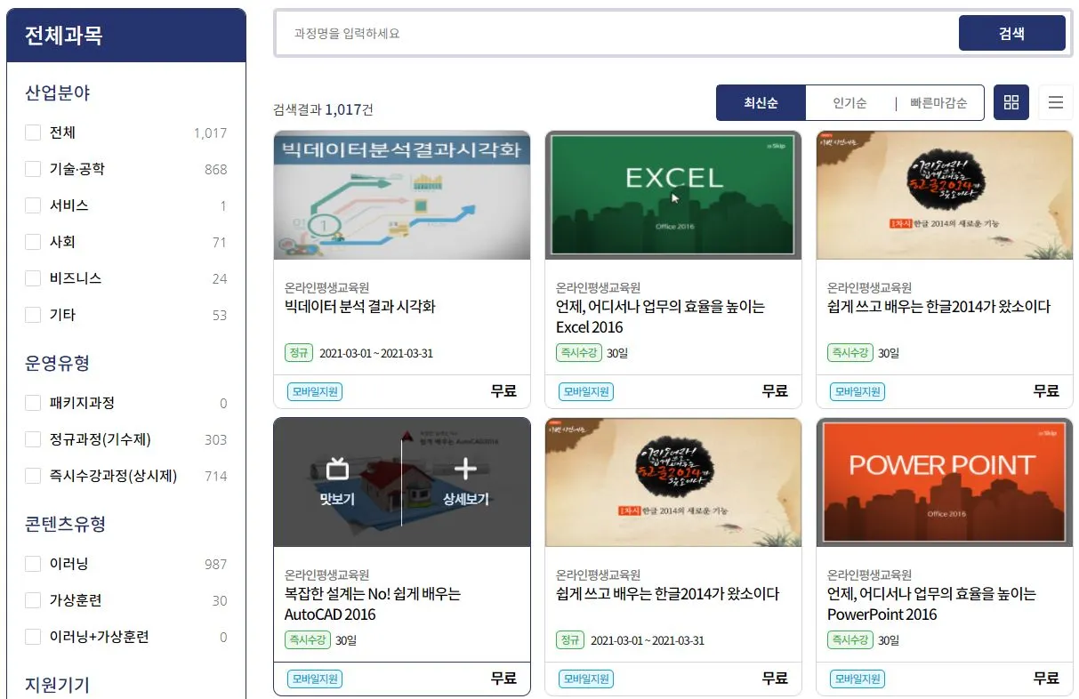Click the 검색 search button

(1011, 34)
